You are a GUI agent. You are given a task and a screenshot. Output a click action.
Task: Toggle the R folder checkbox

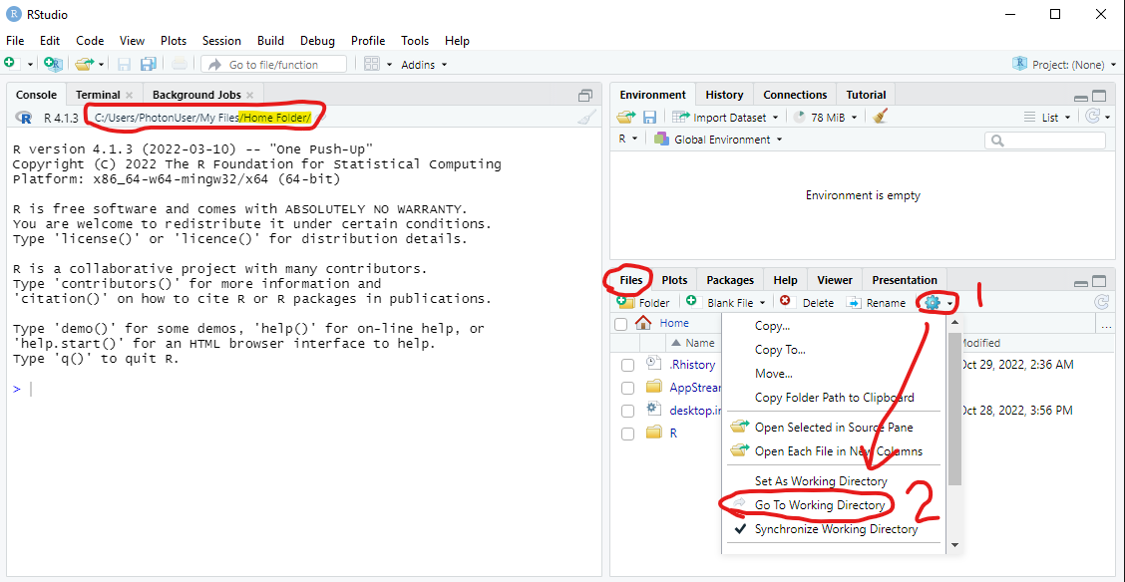627,434
